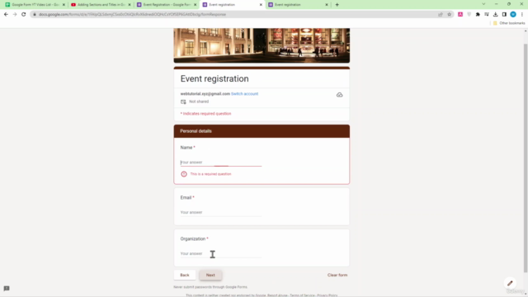Close the Adding Sections and Titles tab
Image resolution: width=528 pixels, height=297 pixels.
[130, 5]
